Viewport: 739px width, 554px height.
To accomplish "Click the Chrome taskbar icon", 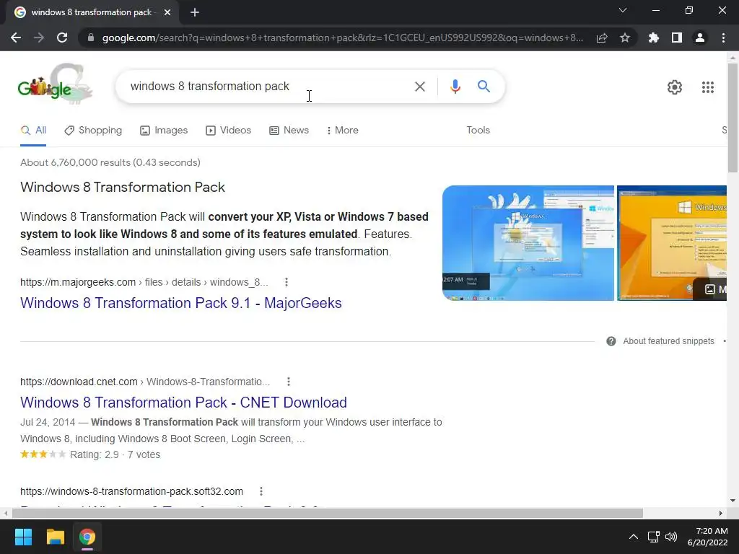I will click(x=87, y=537).
